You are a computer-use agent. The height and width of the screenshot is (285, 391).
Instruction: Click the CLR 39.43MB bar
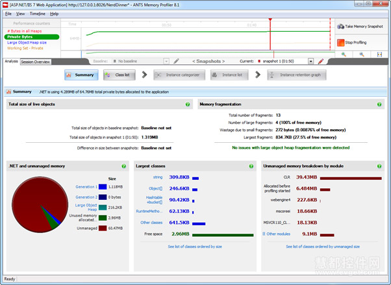[x=351, y=179]
